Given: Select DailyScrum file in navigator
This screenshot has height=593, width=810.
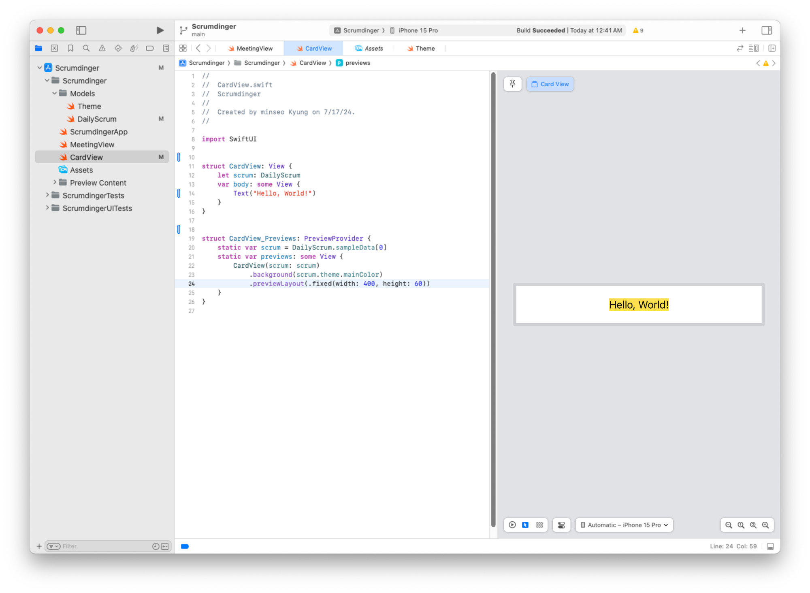Looking at the screenshot, I should tap(97, 119).
